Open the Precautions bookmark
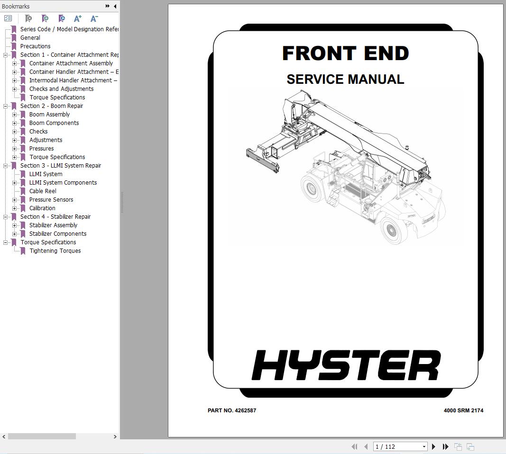Image resolution: width=506 pixels, height=454 pixels. (x=35, y=46)
